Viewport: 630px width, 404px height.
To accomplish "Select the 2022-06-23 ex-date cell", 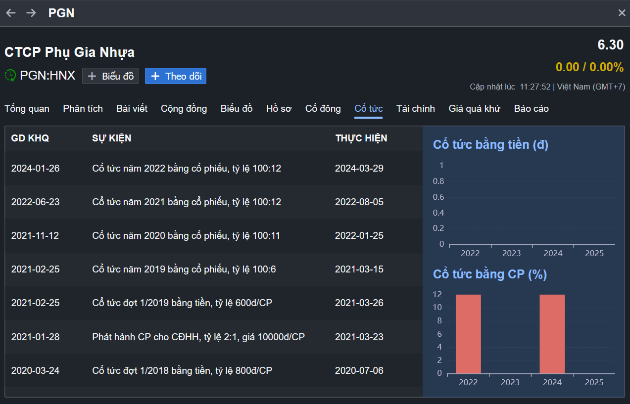I will click(x=35, y=202).
